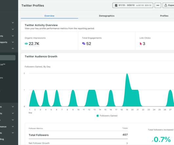This screenshot has height=145, width=174.
Task: Click the Total Followers row label
Action: coord(39,135)
